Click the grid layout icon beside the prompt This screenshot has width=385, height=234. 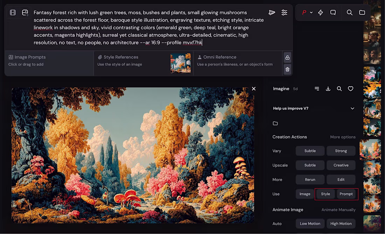(x=13, y=13)
